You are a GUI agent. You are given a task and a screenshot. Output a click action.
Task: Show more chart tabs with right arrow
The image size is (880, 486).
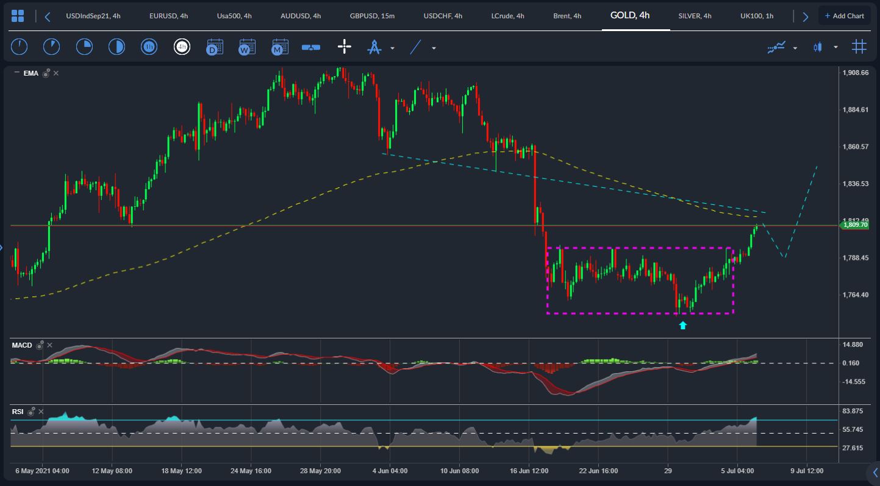(805, 16)
